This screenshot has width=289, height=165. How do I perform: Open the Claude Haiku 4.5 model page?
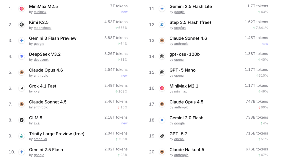pyautogui.click(x=187, y=150)
